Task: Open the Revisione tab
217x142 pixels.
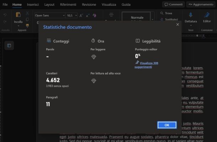Action: (89, 5)
